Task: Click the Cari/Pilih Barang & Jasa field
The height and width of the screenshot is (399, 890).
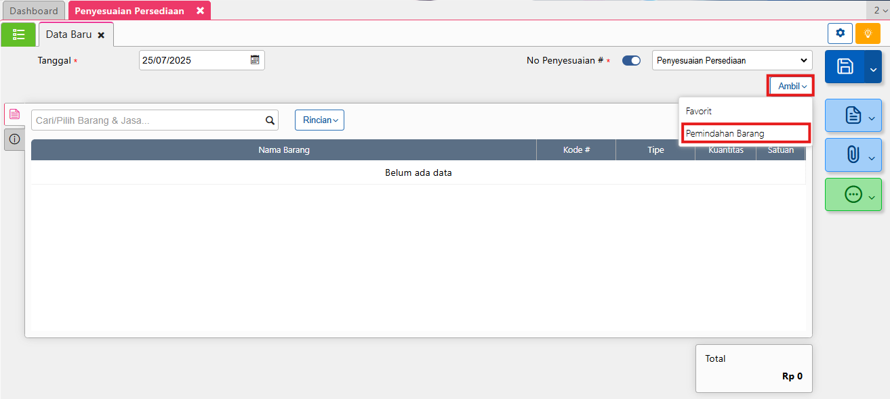Action: click(x=148, y=120)
